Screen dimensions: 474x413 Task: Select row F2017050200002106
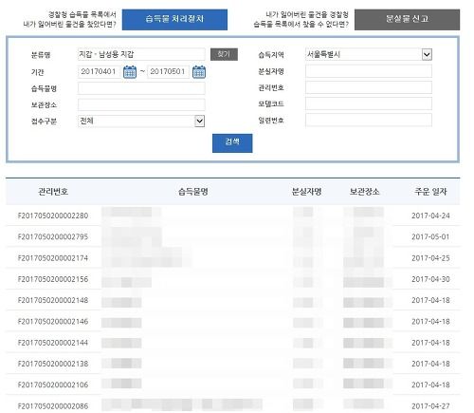click(232, 385)
